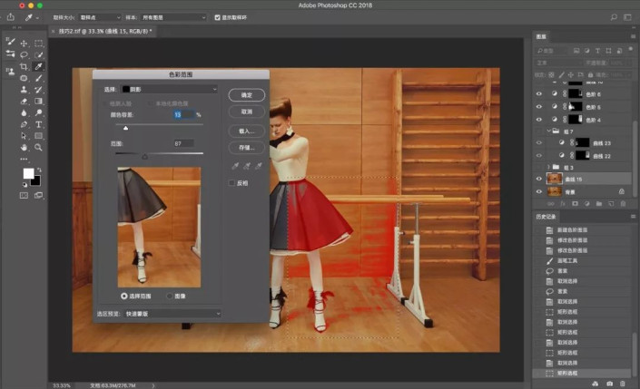Open the 选择 dropdown showing 阴影
Image resolution: width=640 pixels, height=389 pixels.
[x=170, y=90]
